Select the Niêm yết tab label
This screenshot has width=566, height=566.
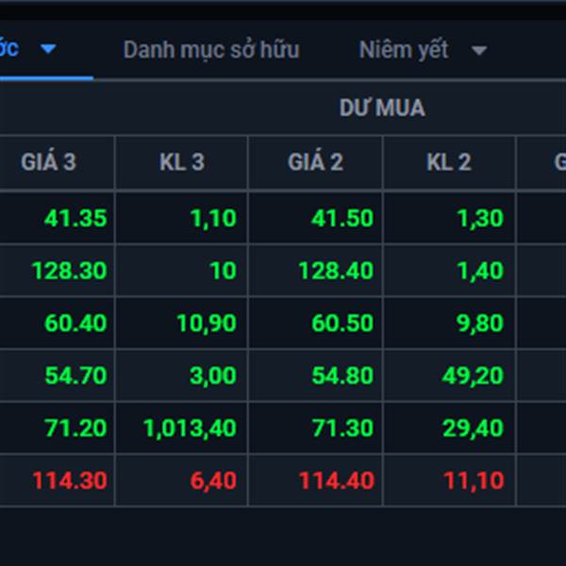pyautogui.click(x=404, y=50)
